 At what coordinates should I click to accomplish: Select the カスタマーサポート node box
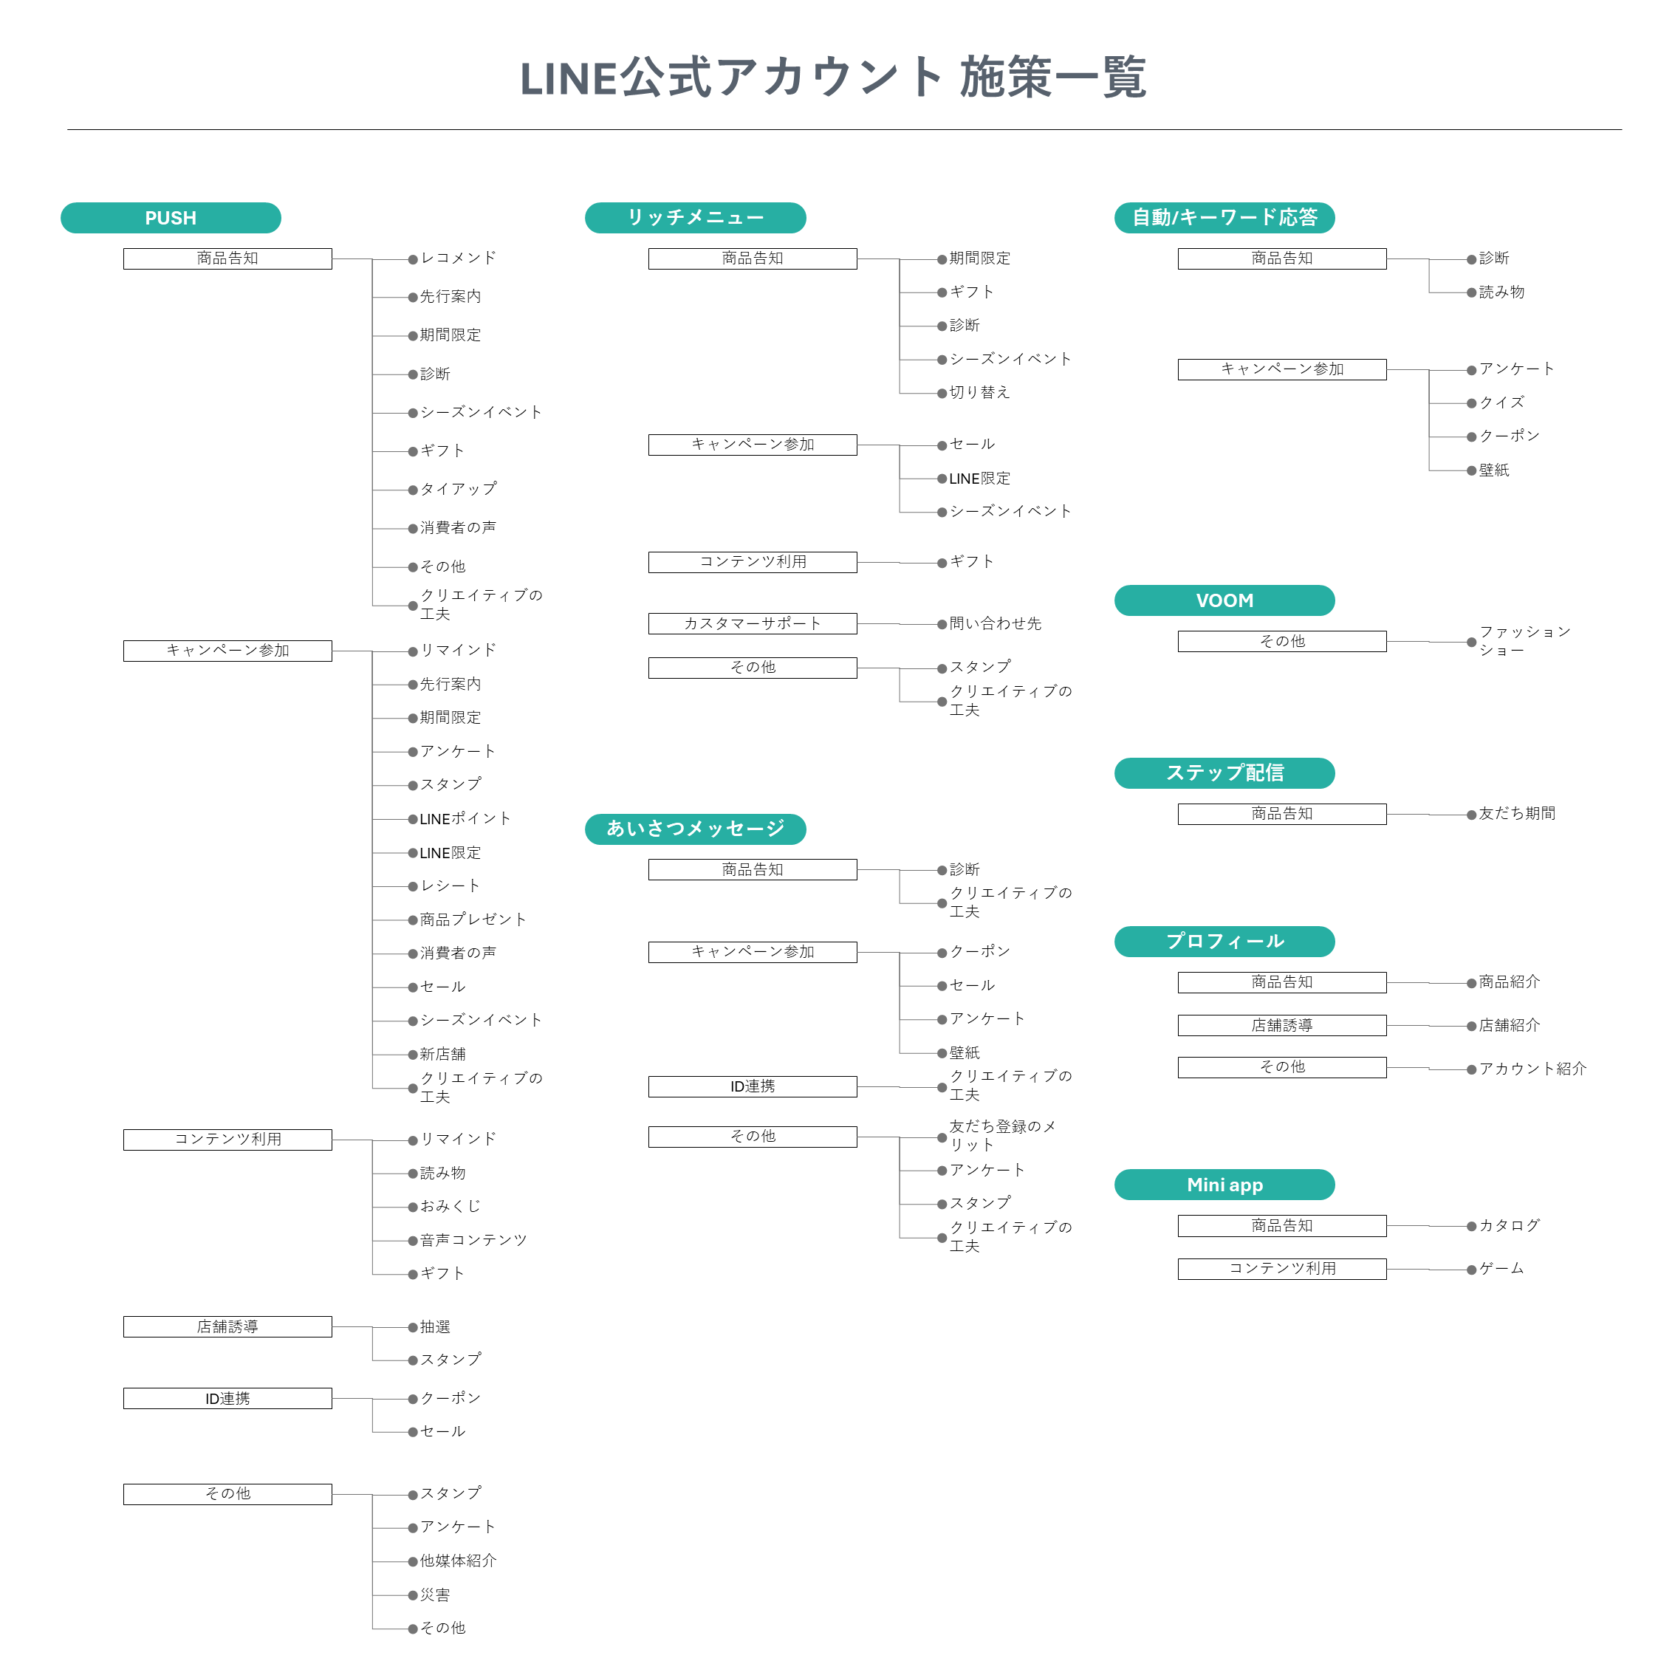[x=753, y=623]
